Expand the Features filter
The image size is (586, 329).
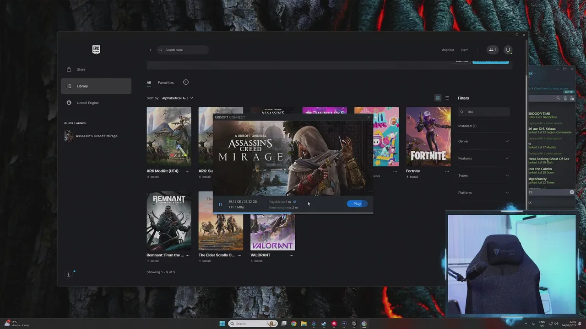coord(483,158)
